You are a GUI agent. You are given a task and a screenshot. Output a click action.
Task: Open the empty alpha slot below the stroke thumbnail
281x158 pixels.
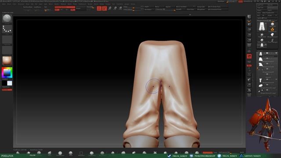(7, 39)
